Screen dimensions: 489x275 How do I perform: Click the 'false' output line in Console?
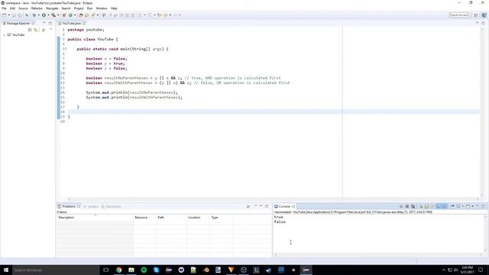(280, 222)
